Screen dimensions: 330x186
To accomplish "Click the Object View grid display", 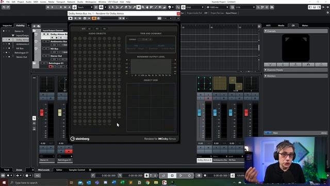I will coord(151,107).
